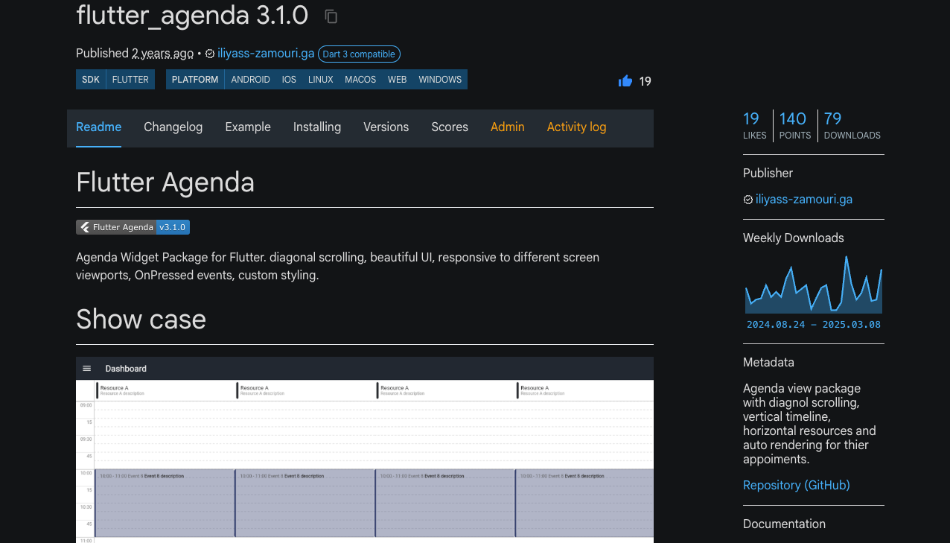Click Flutter logo in Flutter Agenda badge
The image size is (950, 543).
pyautogui.click(x=85, y=227)
